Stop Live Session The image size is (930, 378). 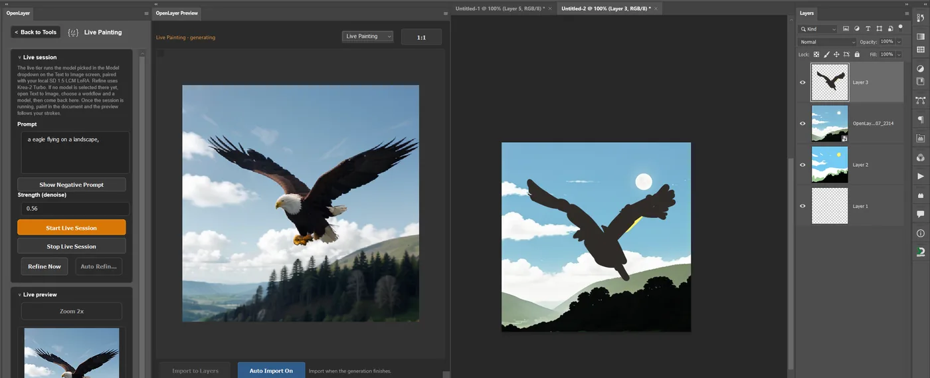(x=71, y=246)
